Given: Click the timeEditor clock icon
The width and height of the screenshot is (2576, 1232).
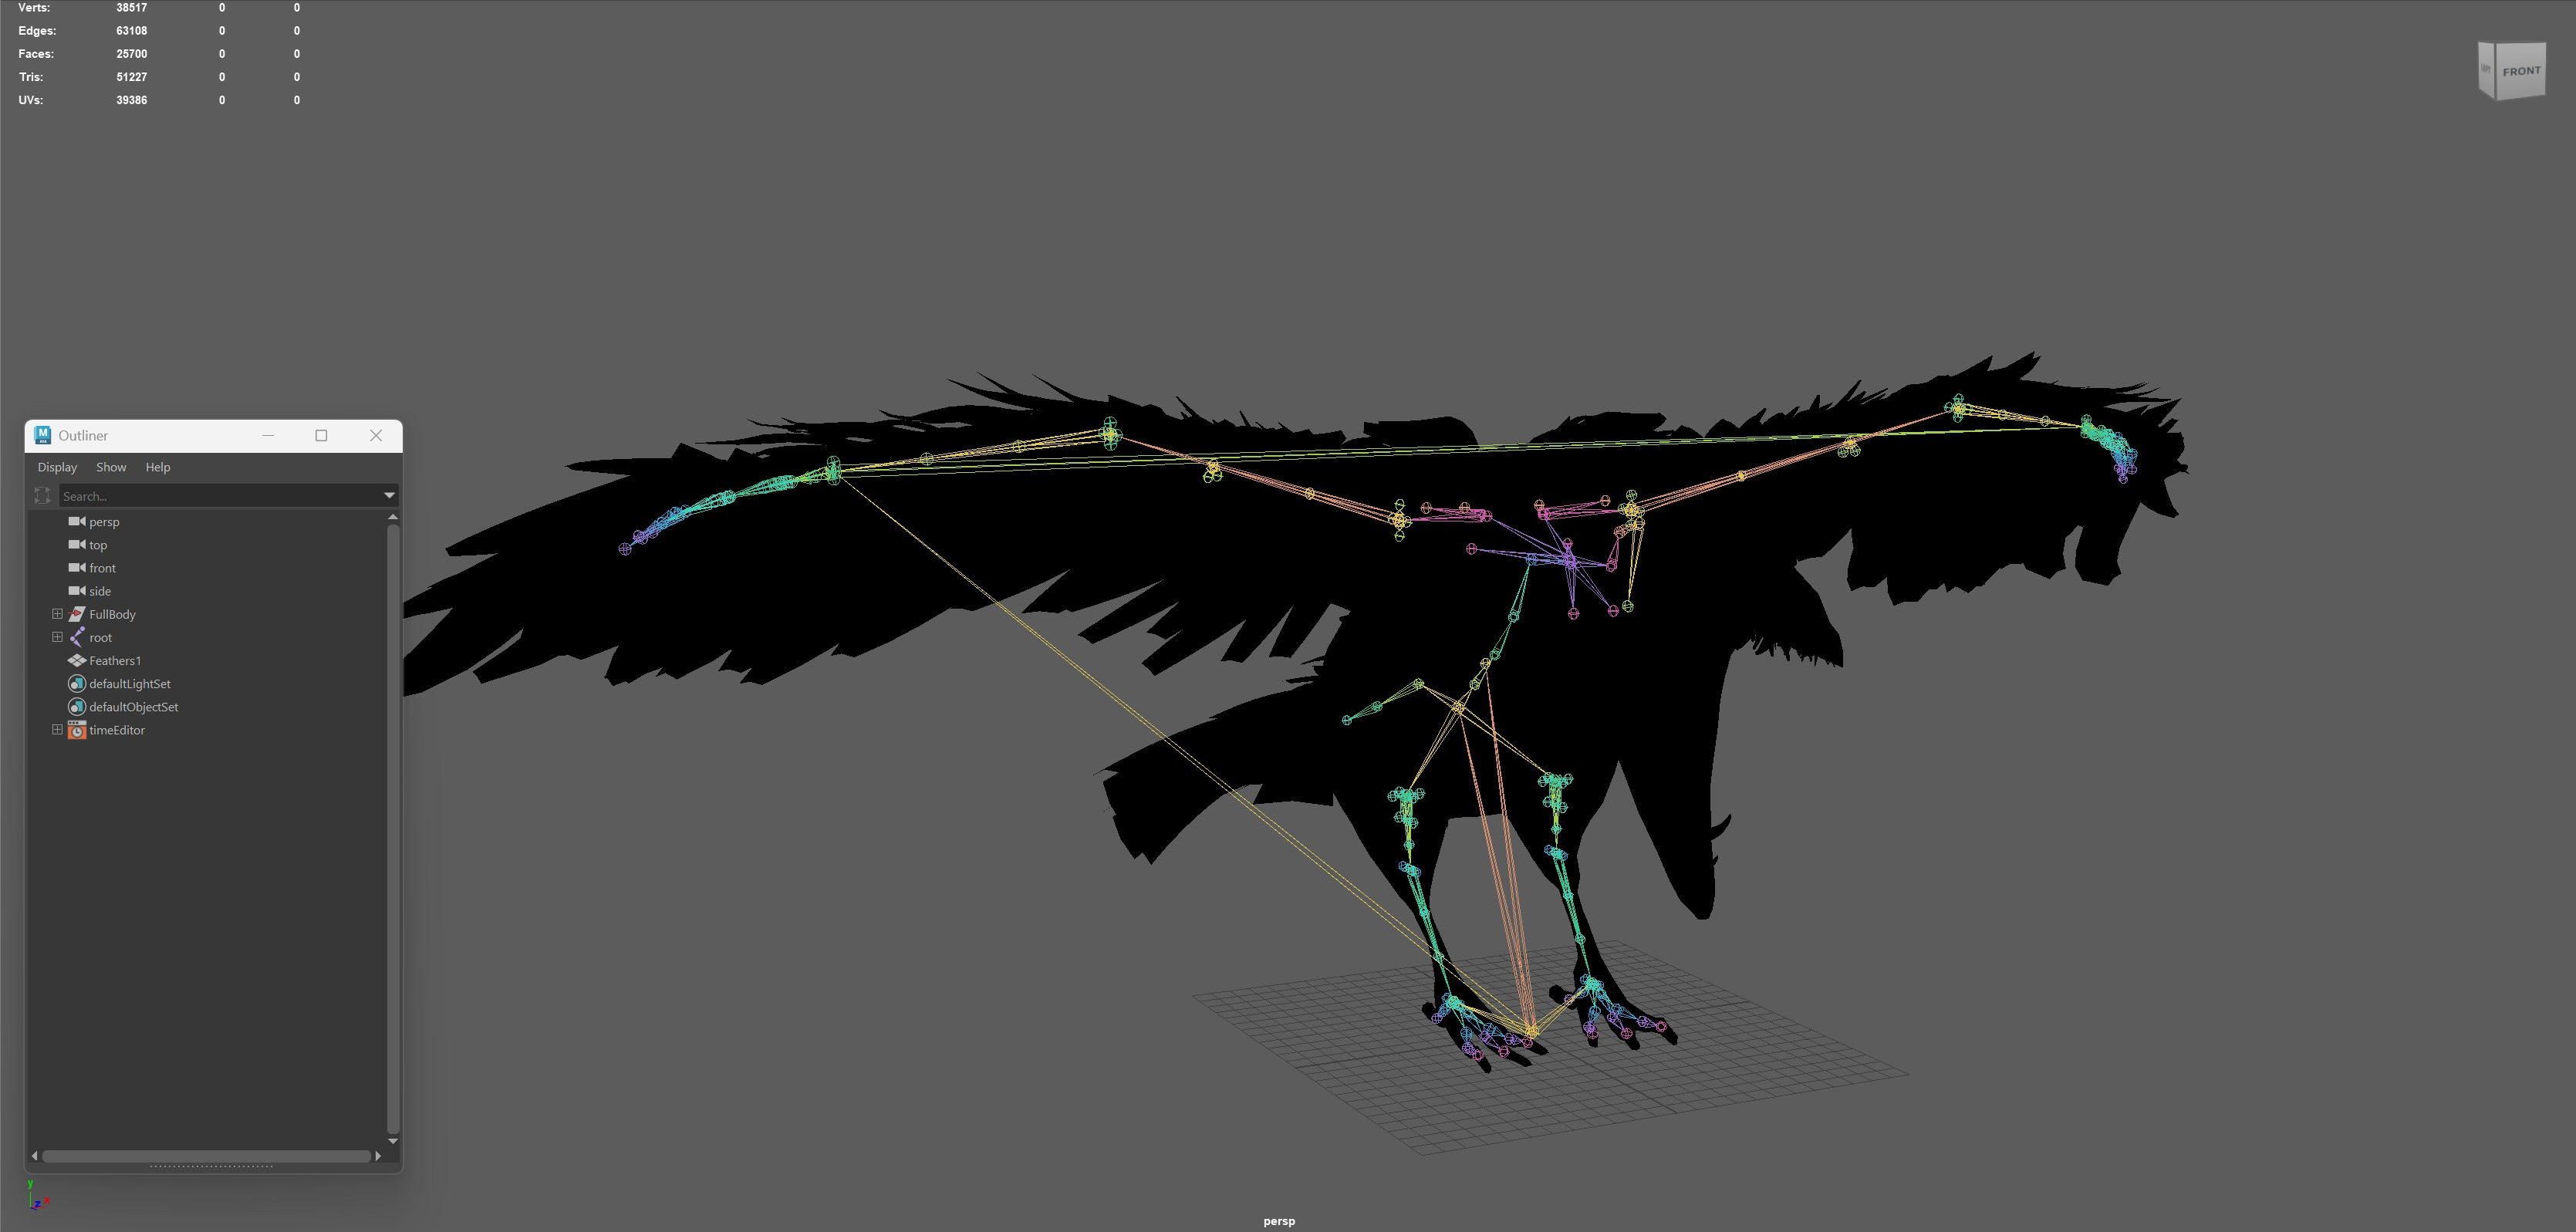Looking at the screenshot, I should tap(76, 730).
